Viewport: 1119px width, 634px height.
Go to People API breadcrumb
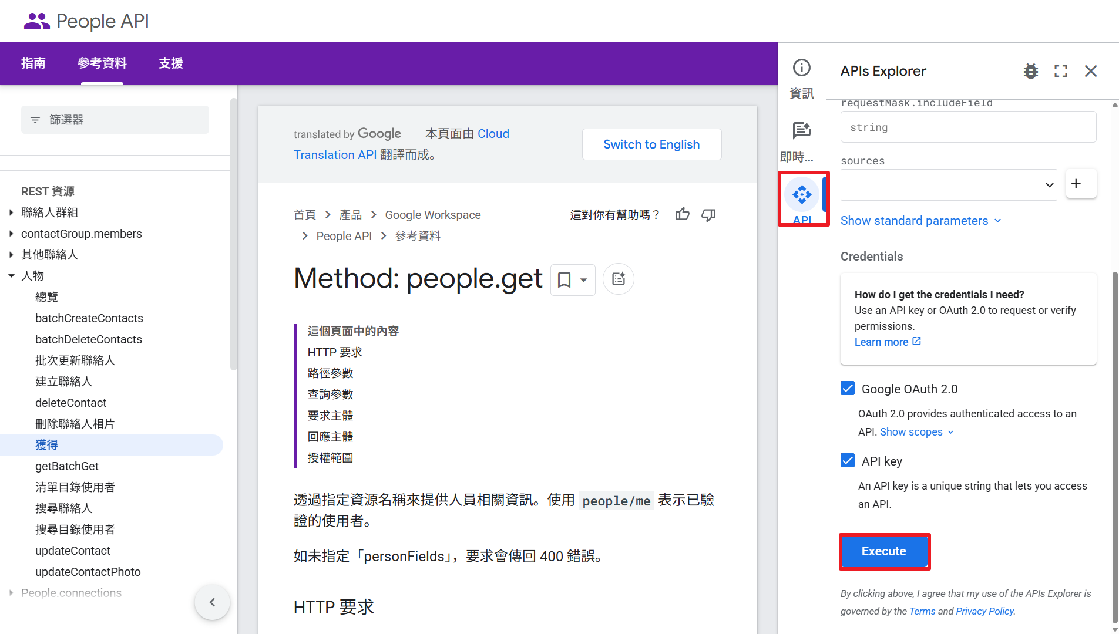coord(344,236)
